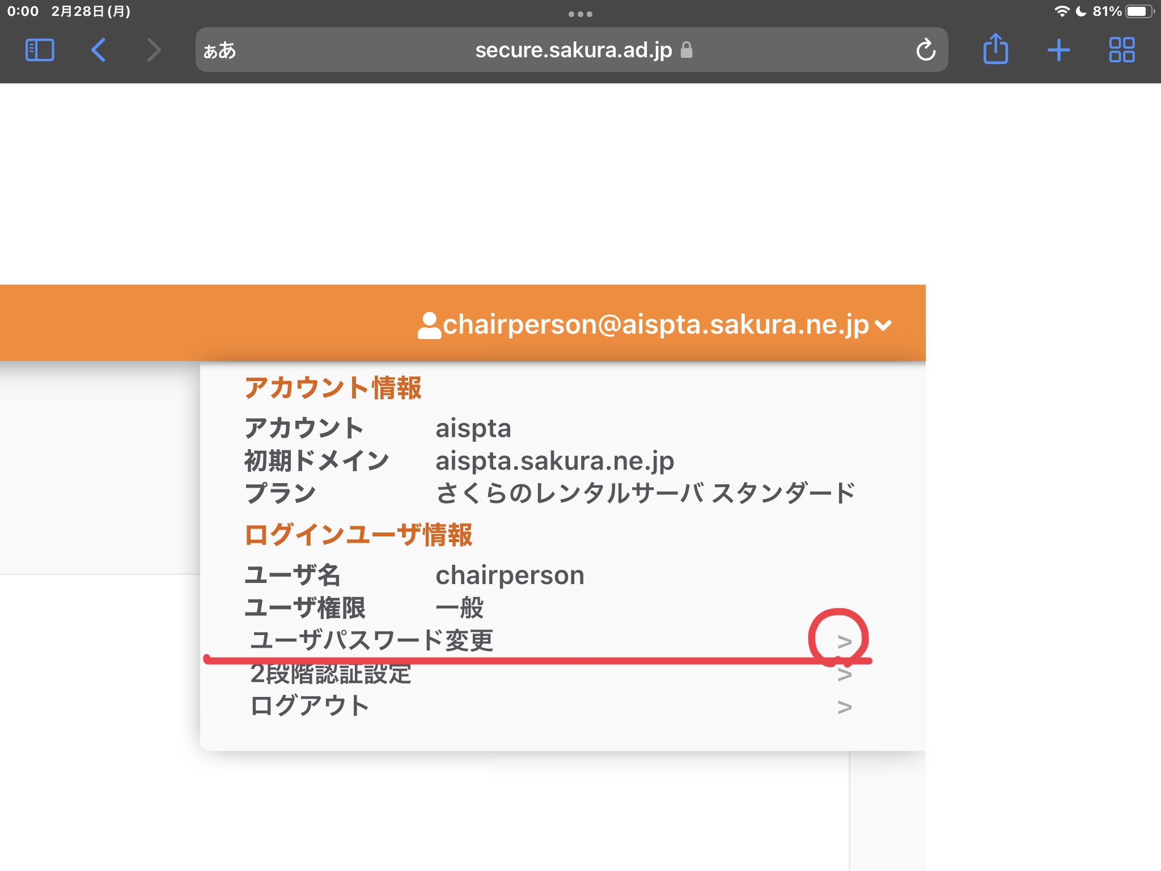Show the tab overview grid icon
The width and height of the screenshot is (1161, 871).
[x=1122, y=50]
